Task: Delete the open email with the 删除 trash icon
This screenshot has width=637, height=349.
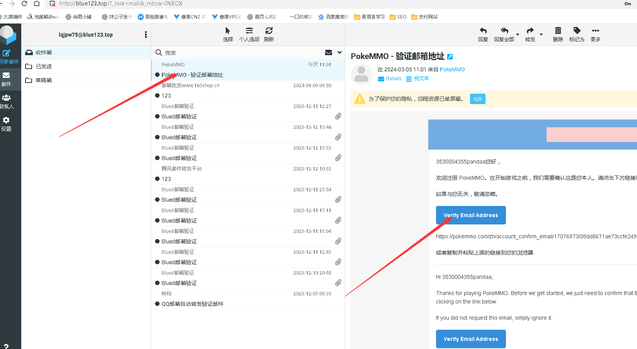Action: click(558, 31)
